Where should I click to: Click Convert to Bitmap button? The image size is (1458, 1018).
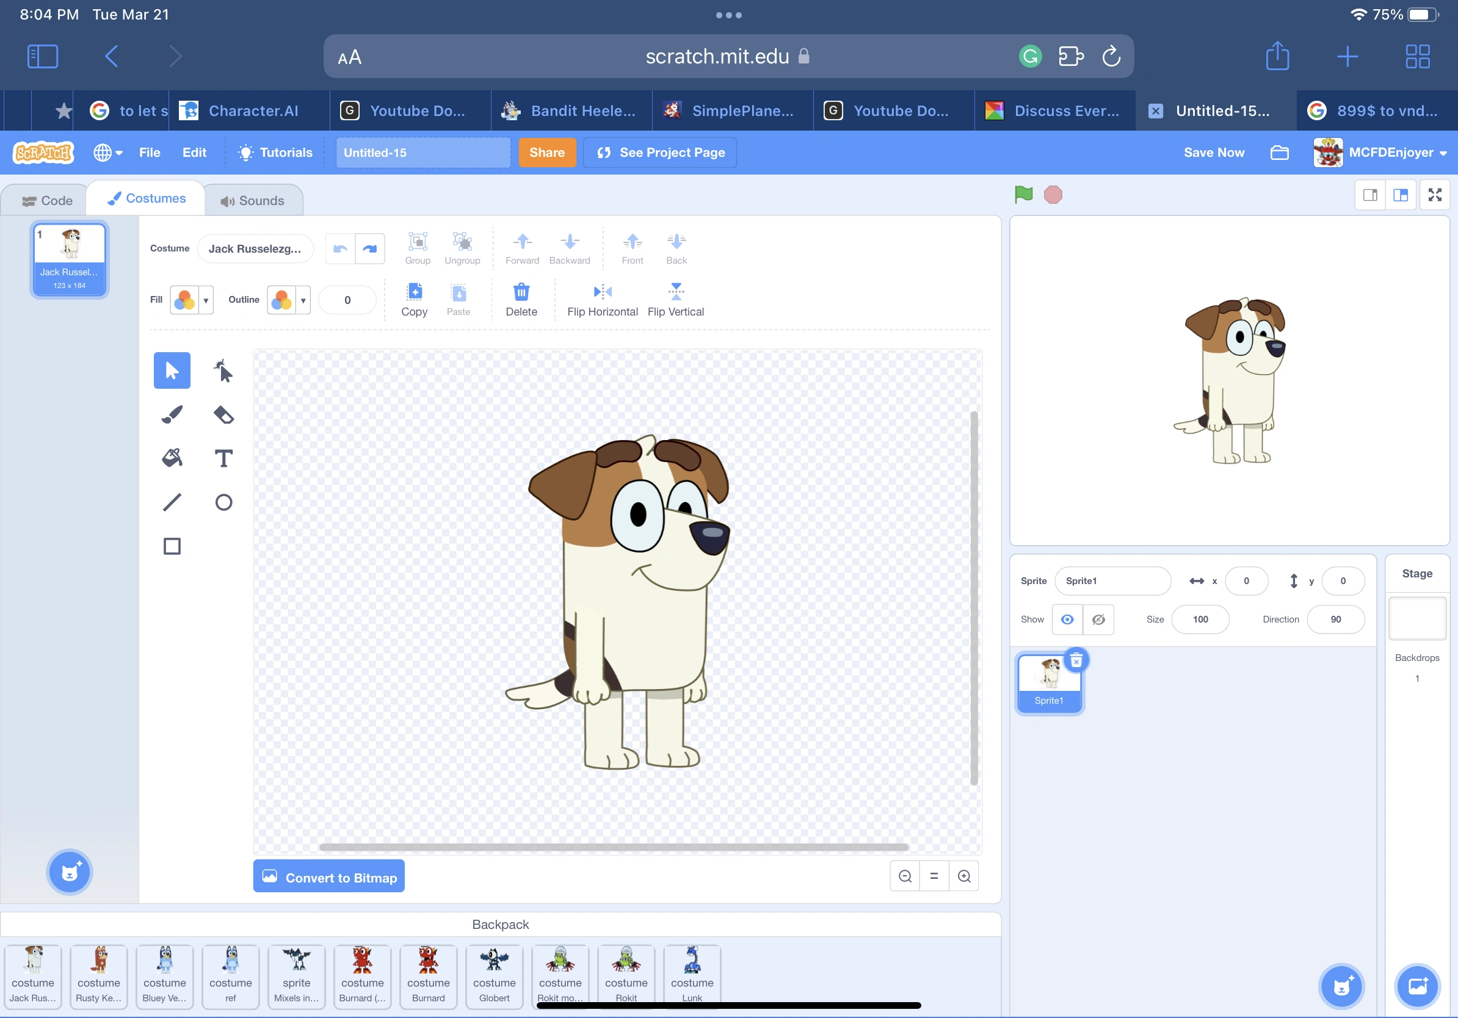pos(328,876)
